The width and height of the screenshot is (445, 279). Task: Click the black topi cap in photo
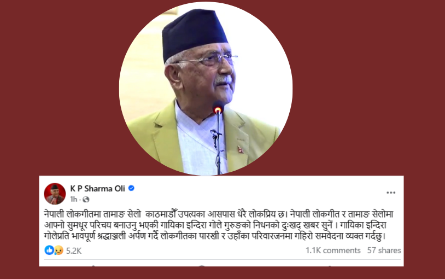pos(194,34)
